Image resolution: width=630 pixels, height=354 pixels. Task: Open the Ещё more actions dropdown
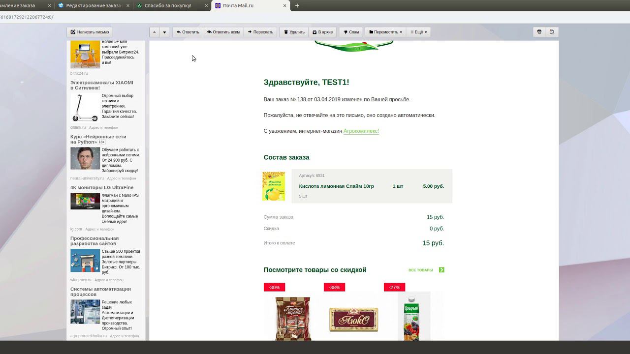419,32
